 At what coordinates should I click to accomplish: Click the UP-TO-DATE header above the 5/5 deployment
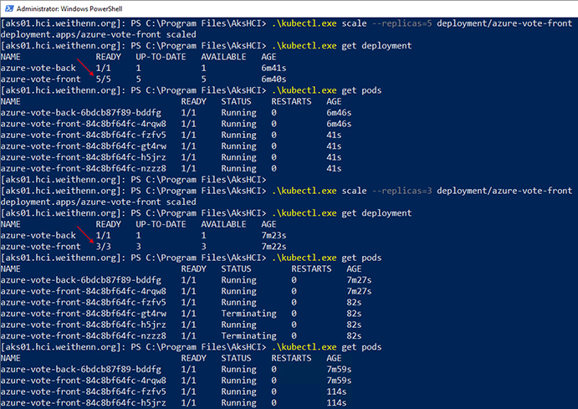(161, 57)
